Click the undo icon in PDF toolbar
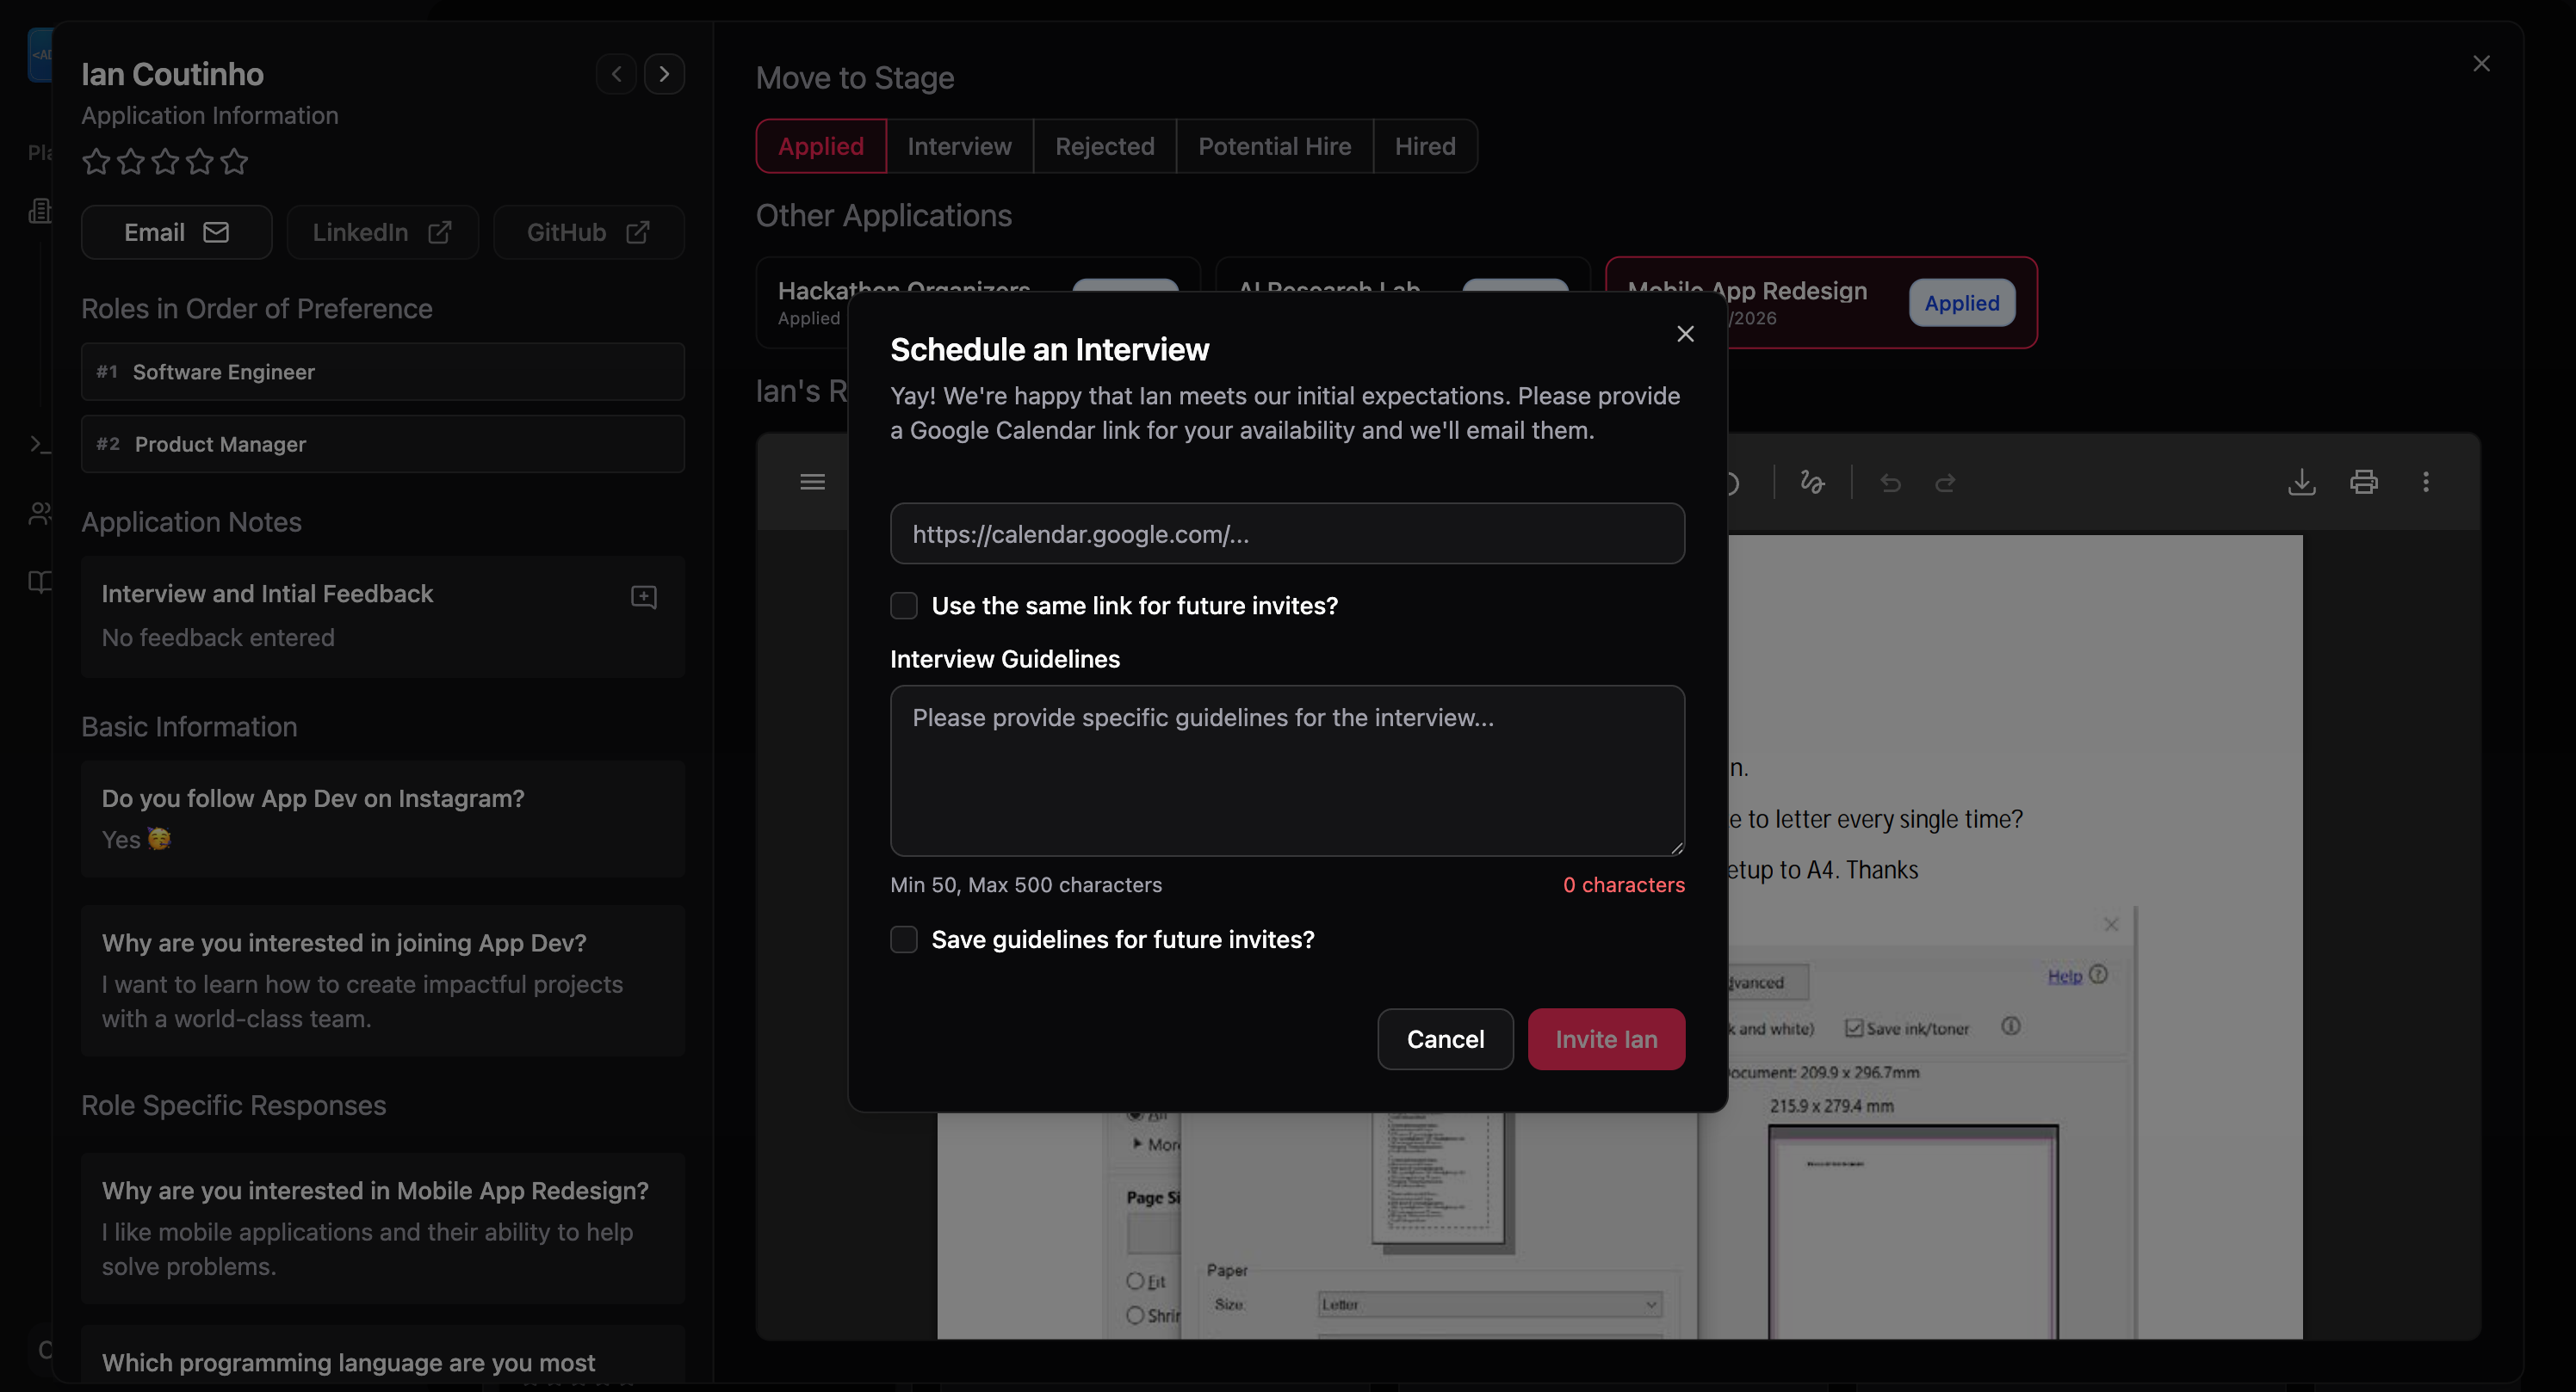2576x1392 pixels. coord(1890,484)
